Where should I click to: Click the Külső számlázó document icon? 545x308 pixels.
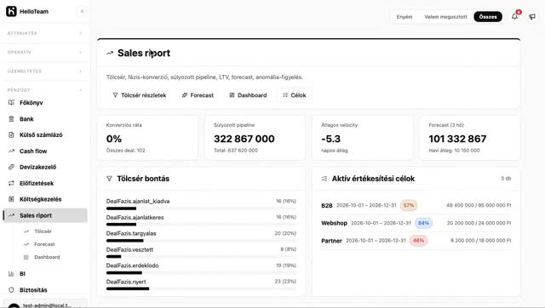11,134
